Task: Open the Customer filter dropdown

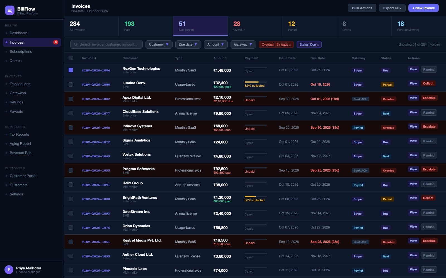Action: (159, 44)
